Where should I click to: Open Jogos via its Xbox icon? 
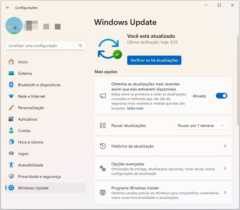pyautogui.click(x=11, y=154)
